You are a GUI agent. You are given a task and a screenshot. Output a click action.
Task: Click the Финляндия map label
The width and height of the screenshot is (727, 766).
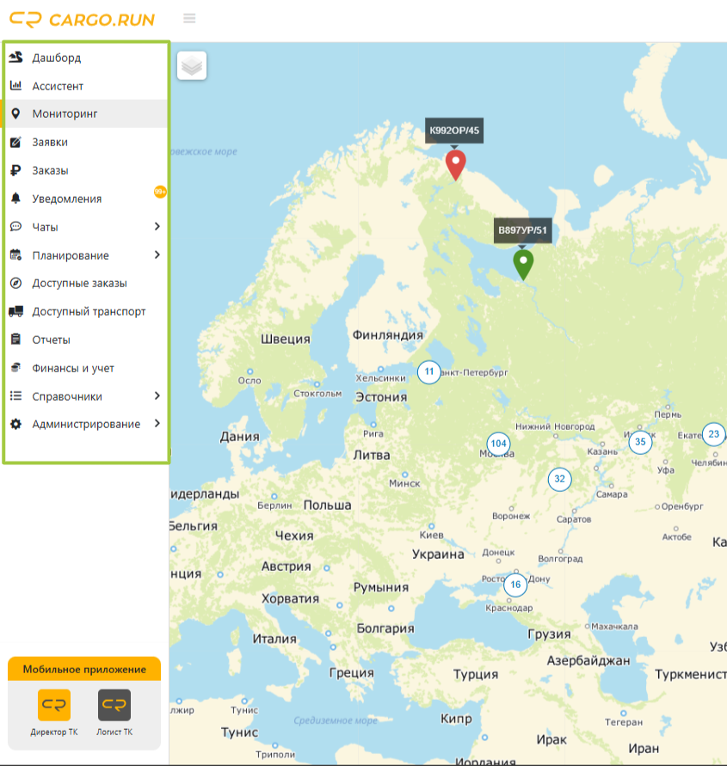point(388,335)
